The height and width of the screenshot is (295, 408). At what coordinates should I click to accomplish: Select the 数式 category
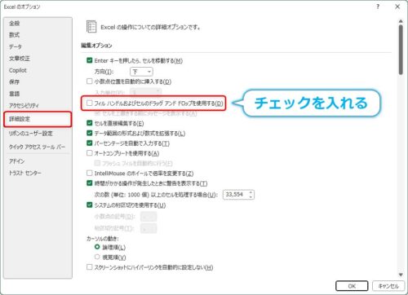15,35
